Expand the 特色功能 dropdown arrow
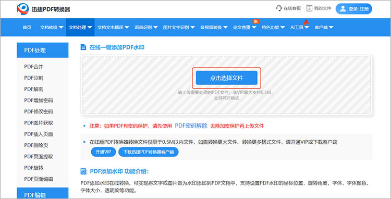This screenshot has width=391, height=199. (283, 28)
